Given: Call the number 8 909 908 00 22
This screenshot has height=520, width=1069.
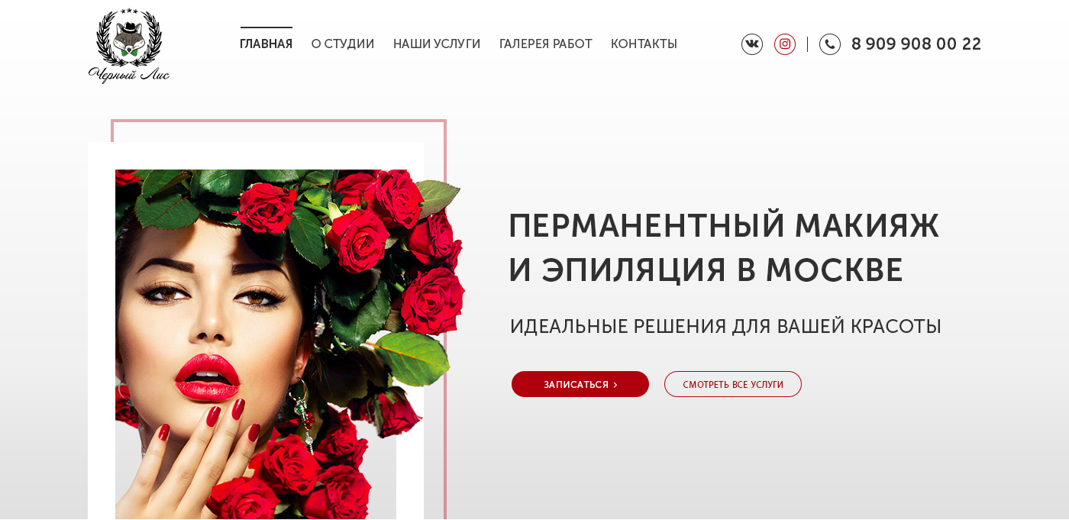Looking at the screenshot, I should point(916,44).
